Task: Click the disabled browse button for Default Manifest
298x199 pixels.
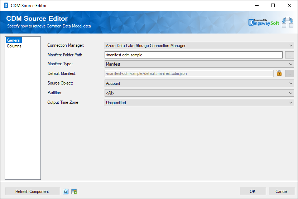Action: coord(289,73)
